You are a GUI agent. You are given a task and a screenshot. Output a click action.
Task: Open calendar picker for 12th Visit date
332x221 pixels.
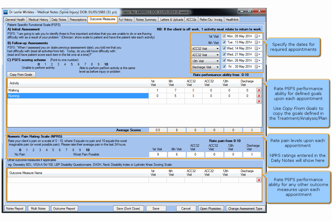click(x=258, y=60)
